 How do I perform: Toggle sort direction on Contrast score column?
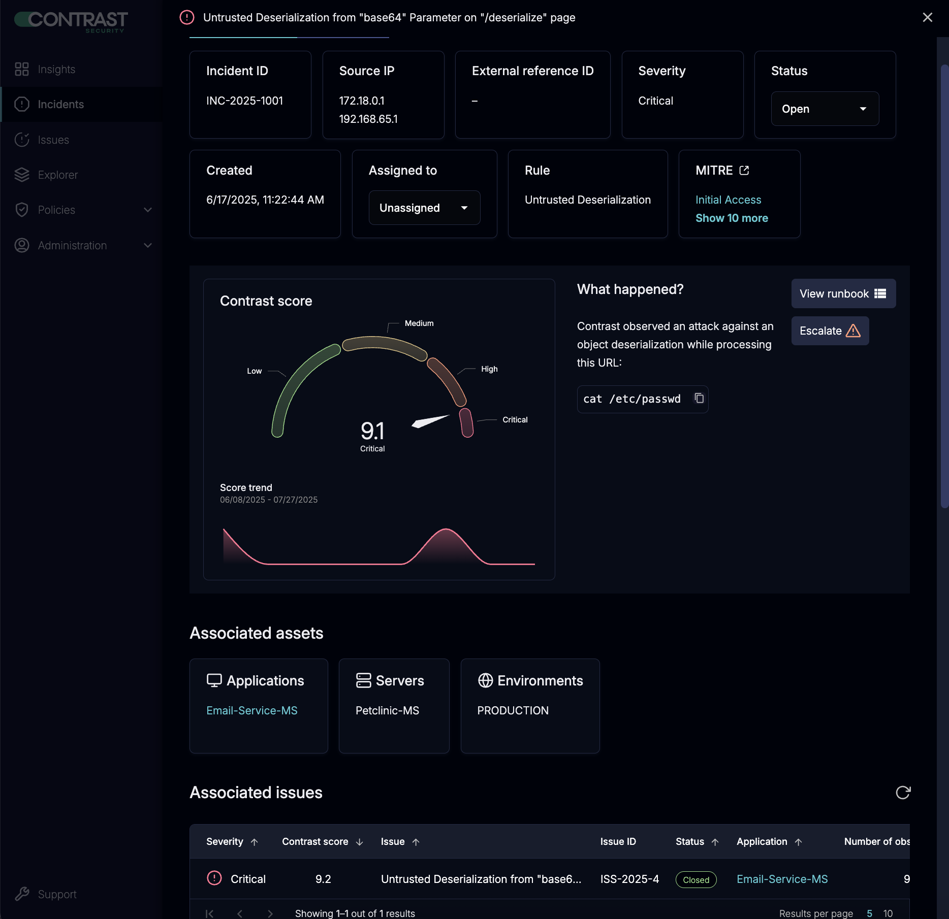pos(360,841)
